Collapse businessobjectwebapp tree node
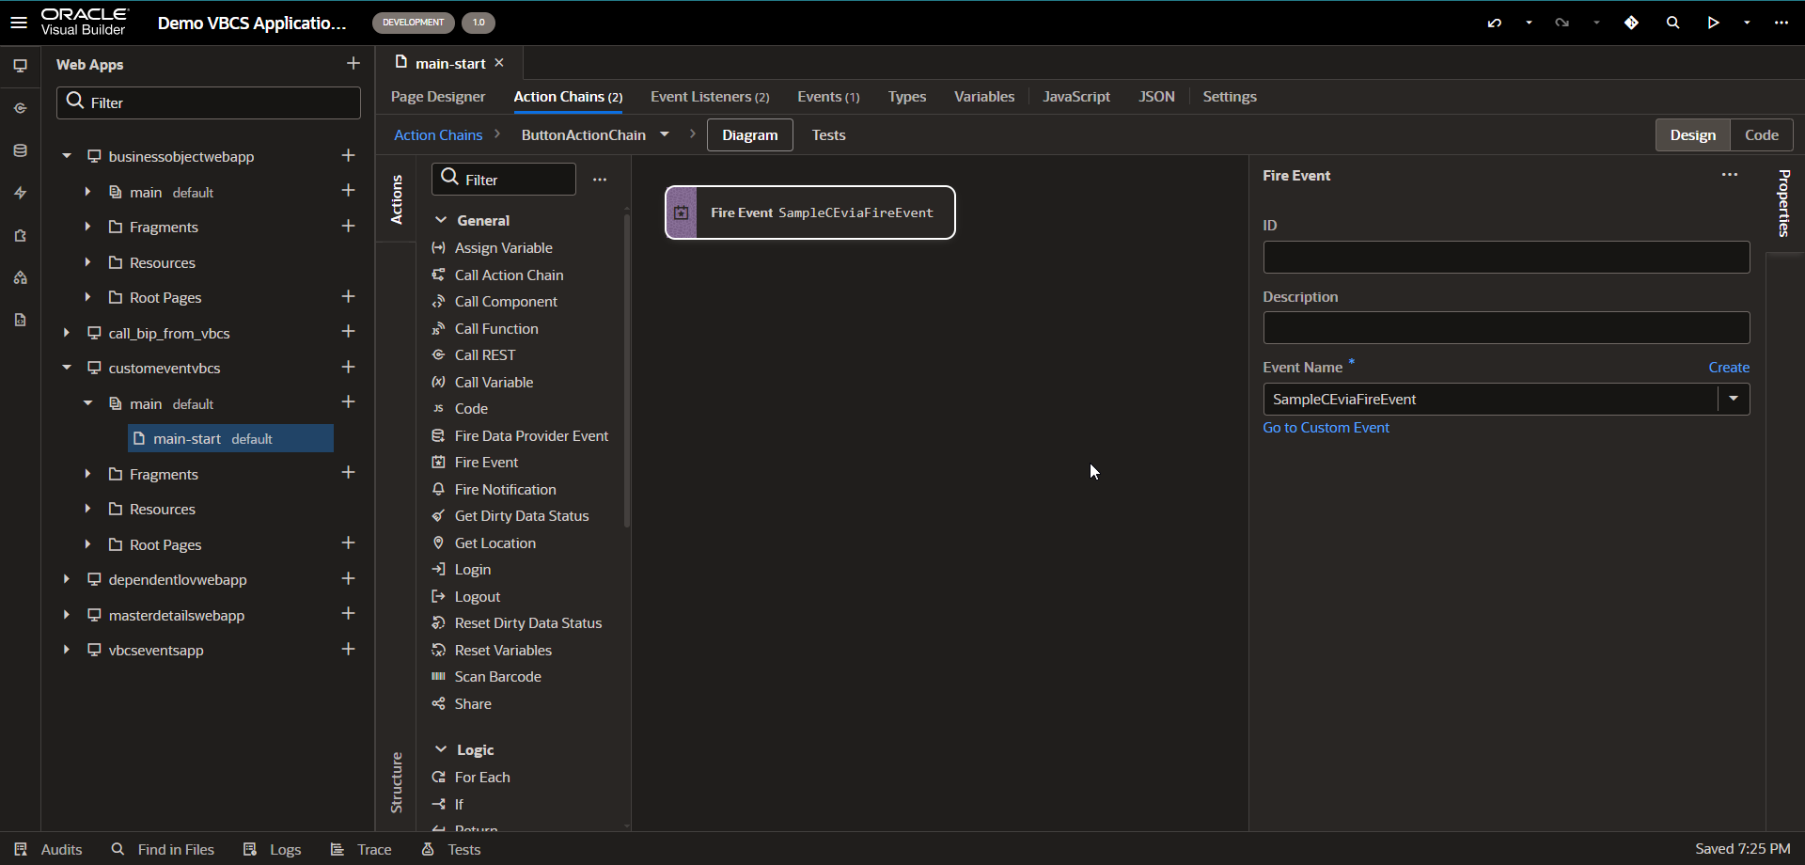This screenshot has height=865, width=1805. point(67,156)
